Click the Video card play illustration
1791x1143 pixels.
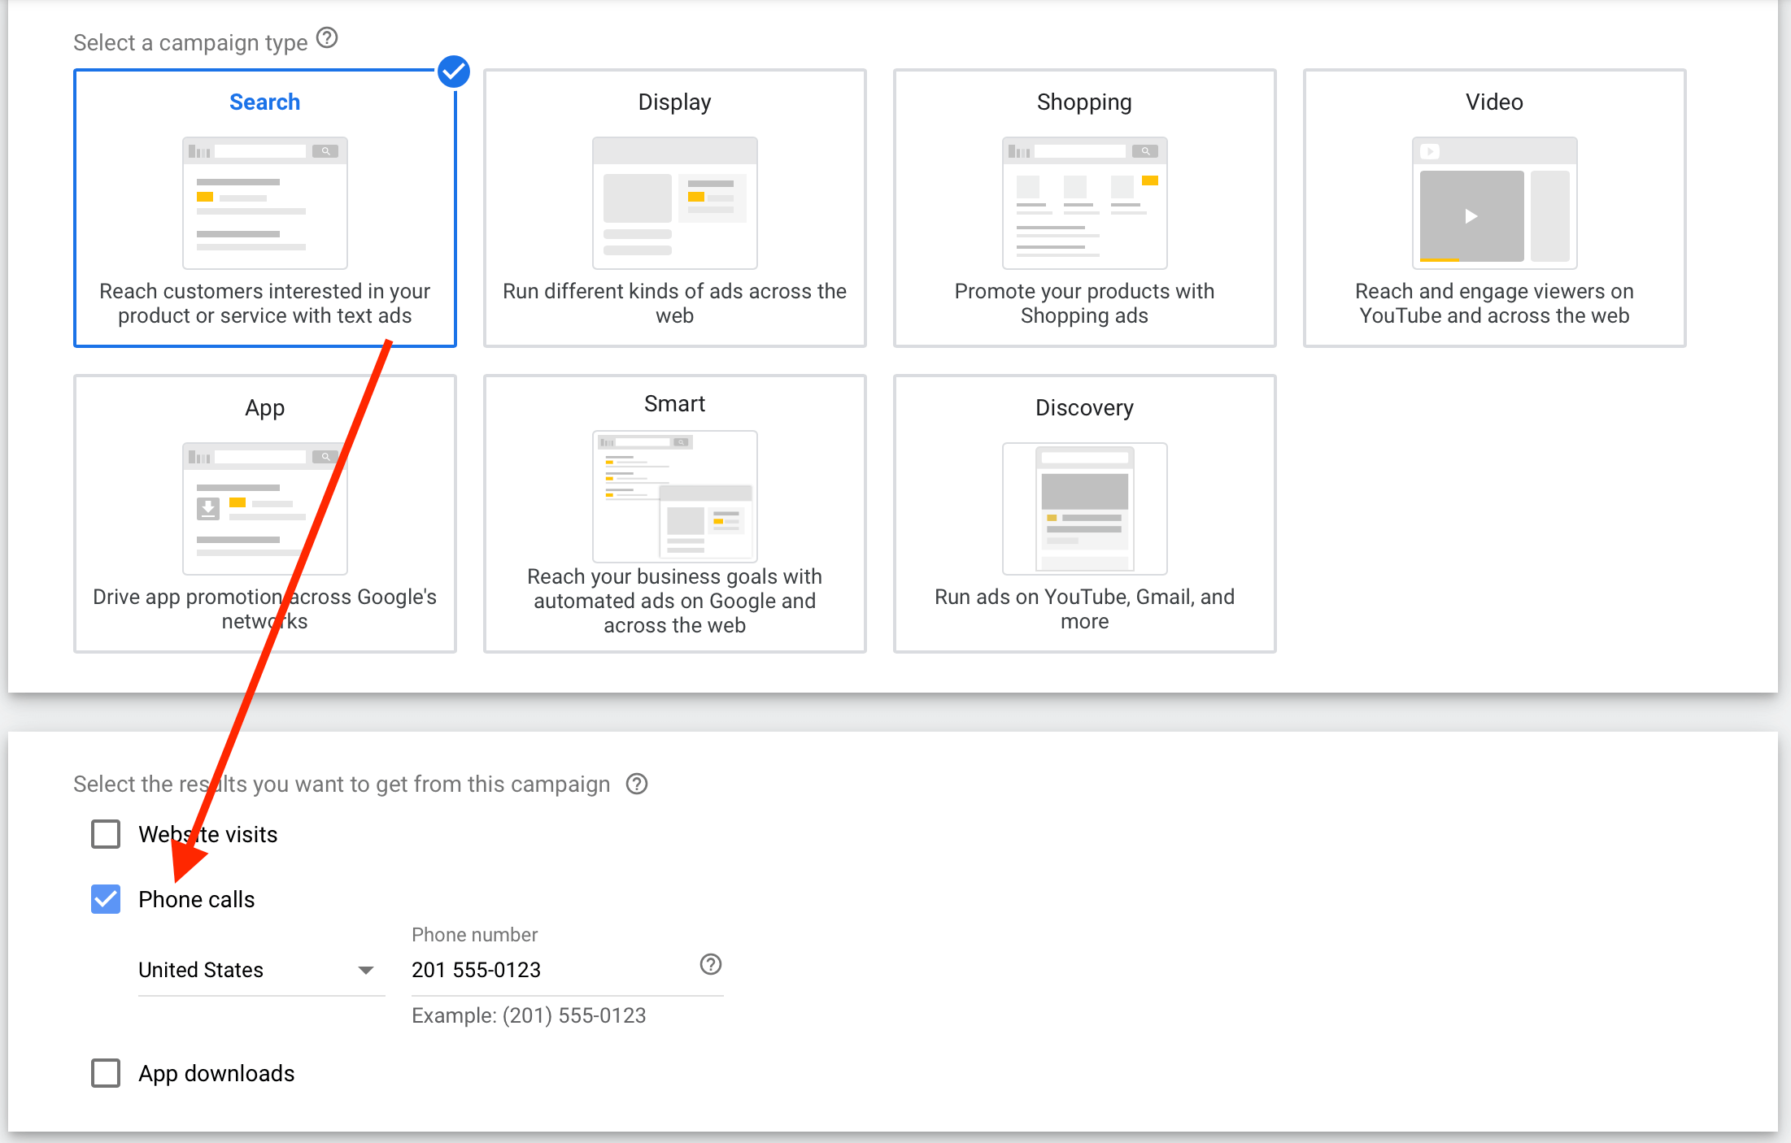[1495, 203]
